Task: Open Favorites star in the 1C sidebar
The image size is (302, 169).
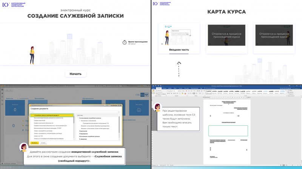Action: tap(2, 93)
